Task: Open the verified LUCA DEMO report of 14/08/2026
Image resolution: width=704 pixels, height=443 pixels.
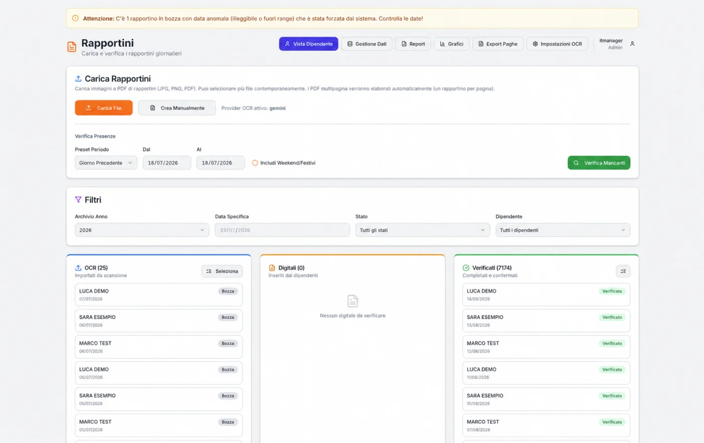Action: [546, 294]
